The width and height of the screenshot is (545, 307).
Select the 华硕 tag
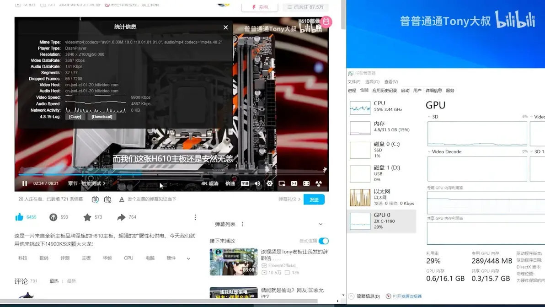click(107, 258)
